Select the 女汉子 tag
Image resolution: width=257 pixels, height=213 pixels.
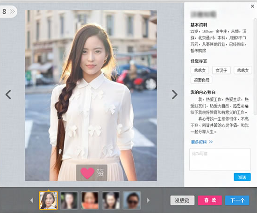(x=221, y=70)
